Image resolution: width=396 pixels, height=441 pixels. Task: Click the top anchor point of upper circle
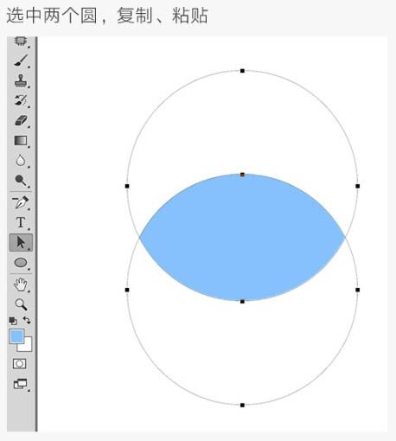[x=242, y=71]
